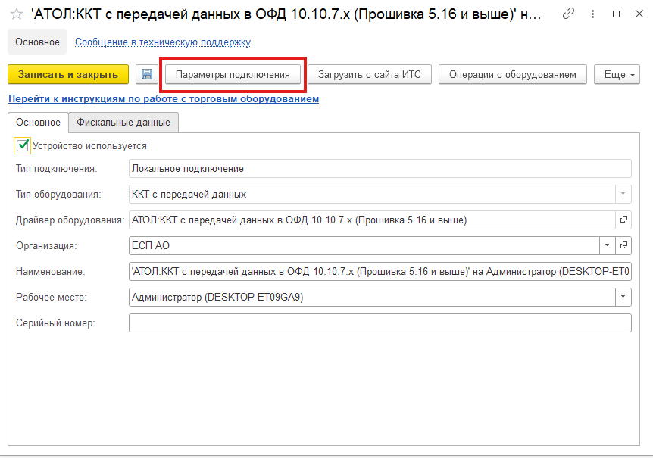Open Параметры подключения
Screen dimensions: 653x458
233,74
